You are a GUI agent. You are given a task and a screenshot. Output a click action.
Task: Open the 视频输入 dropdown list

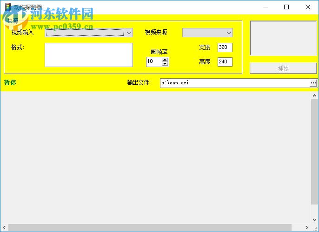[89, 33]
